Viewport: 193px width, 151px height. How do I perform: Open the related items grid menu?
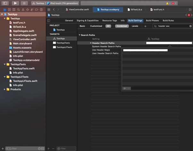49,10
